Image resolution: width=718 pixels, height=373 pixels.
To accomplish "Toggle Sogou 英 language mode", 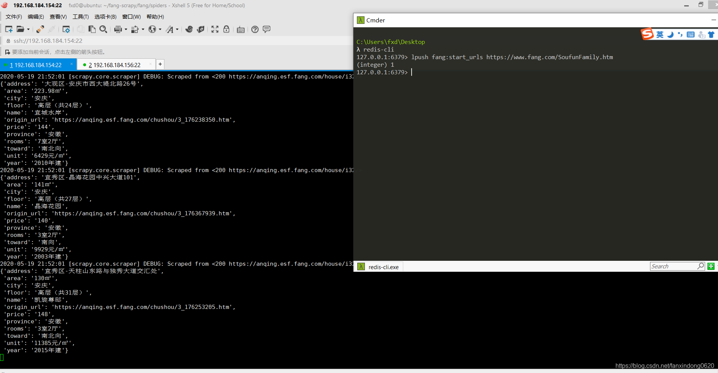I will [x=660, y=34].
